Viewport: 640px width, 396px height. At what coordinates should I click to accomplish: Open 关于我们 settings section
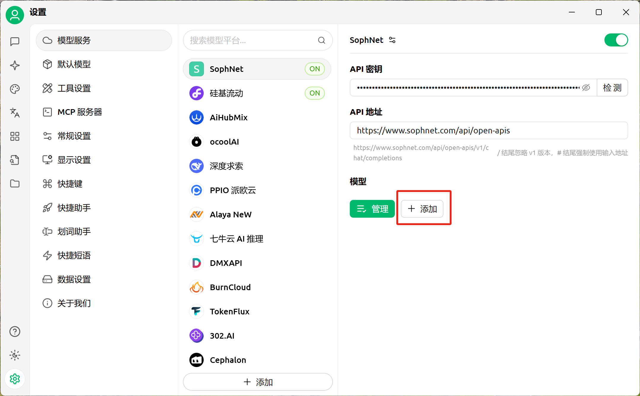104,303
